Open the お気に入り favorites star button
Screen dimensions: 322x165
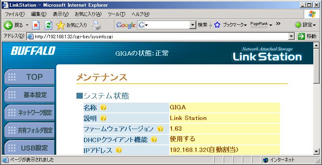(71, 25)
